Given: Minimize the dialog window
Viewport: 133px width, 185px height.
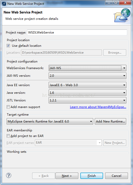Looking at the screenshot, I should [109, 3].
